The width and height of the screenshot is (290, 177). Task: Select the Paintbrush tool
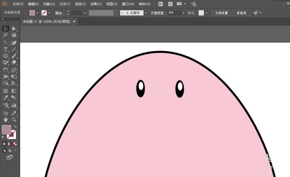(14, 56)
